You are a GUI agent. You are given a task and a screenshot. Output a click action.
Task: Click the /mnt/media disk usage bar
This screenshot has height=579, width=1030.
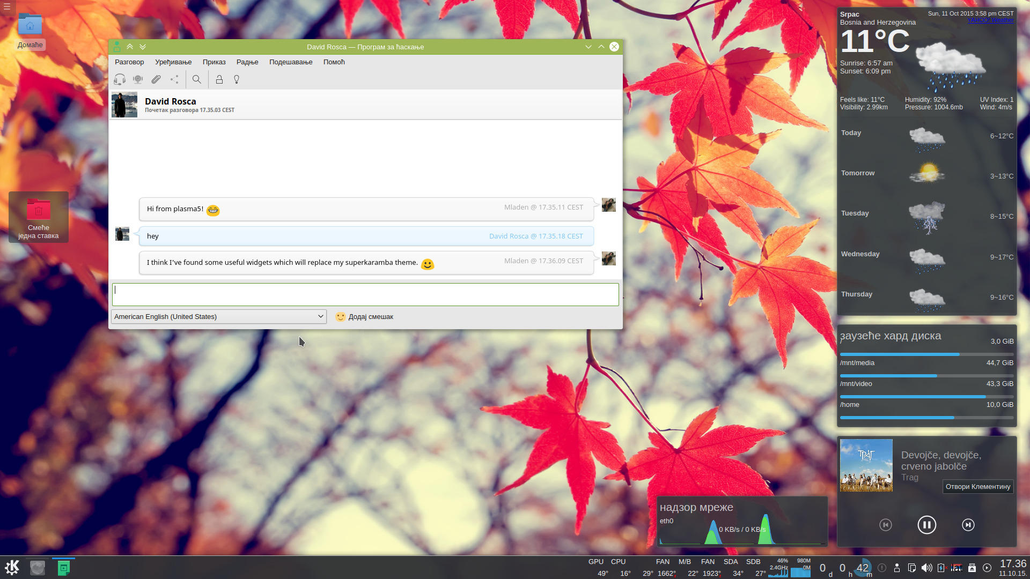pyautogui.click(x=927, y=376)
